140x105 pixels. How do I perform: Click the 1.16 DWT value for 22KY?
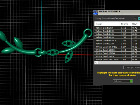(x=135, y=44)
